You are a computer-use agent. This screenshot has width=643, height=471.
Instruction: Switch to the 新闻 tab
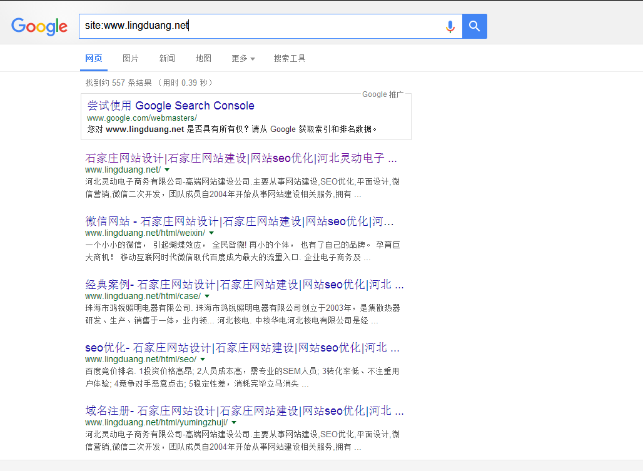(x=167, y=58)
